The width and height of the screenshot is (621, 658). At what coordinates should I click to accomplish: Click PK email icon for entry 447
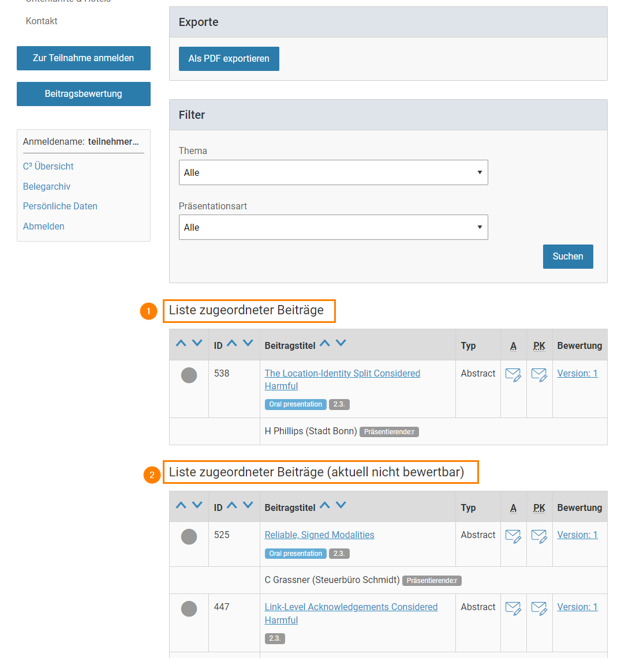coord(539,608)
